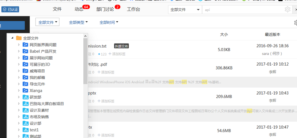
Task: Add tag to the .pdf file
Action: coord(106,72)
